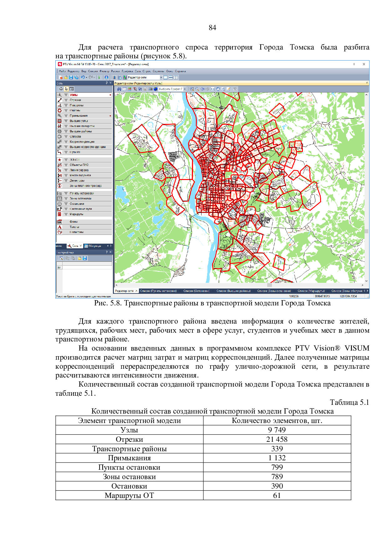Select the Узлы network layer
The width and height of the screenshot is (388, 550).
coord(74,95)
